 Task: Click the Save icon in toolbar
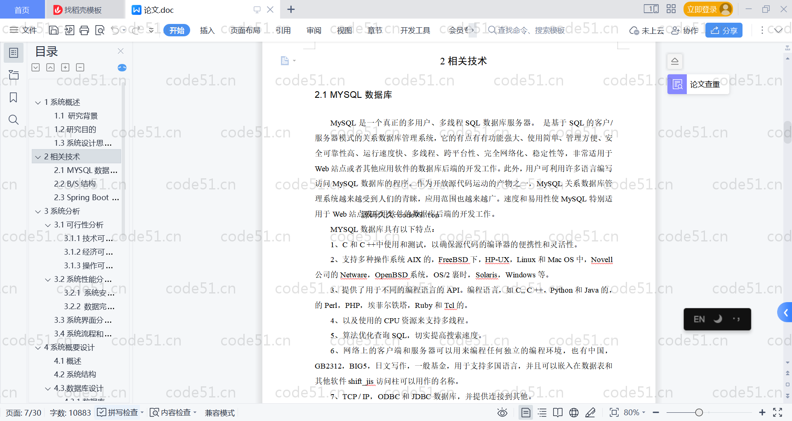click(x=54, y=30)
